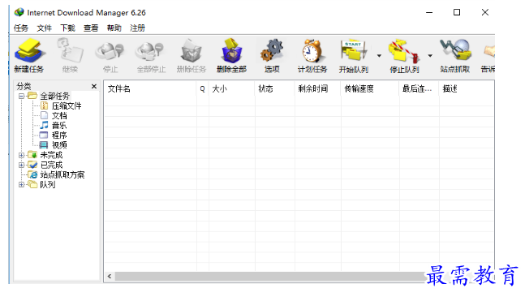Click the 删除全部 (delete all) toolbar icon
The image size is (525, 301).
(x=231, y=55)
